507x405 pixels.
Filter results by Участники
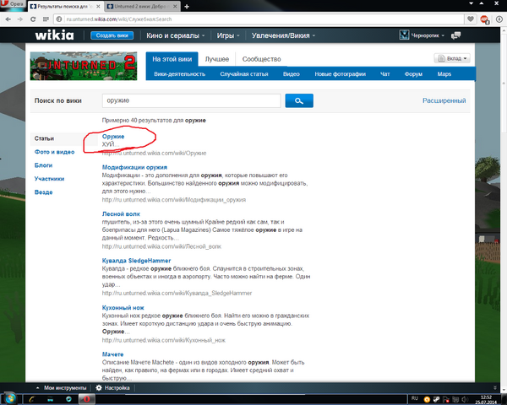coord(49,179)
